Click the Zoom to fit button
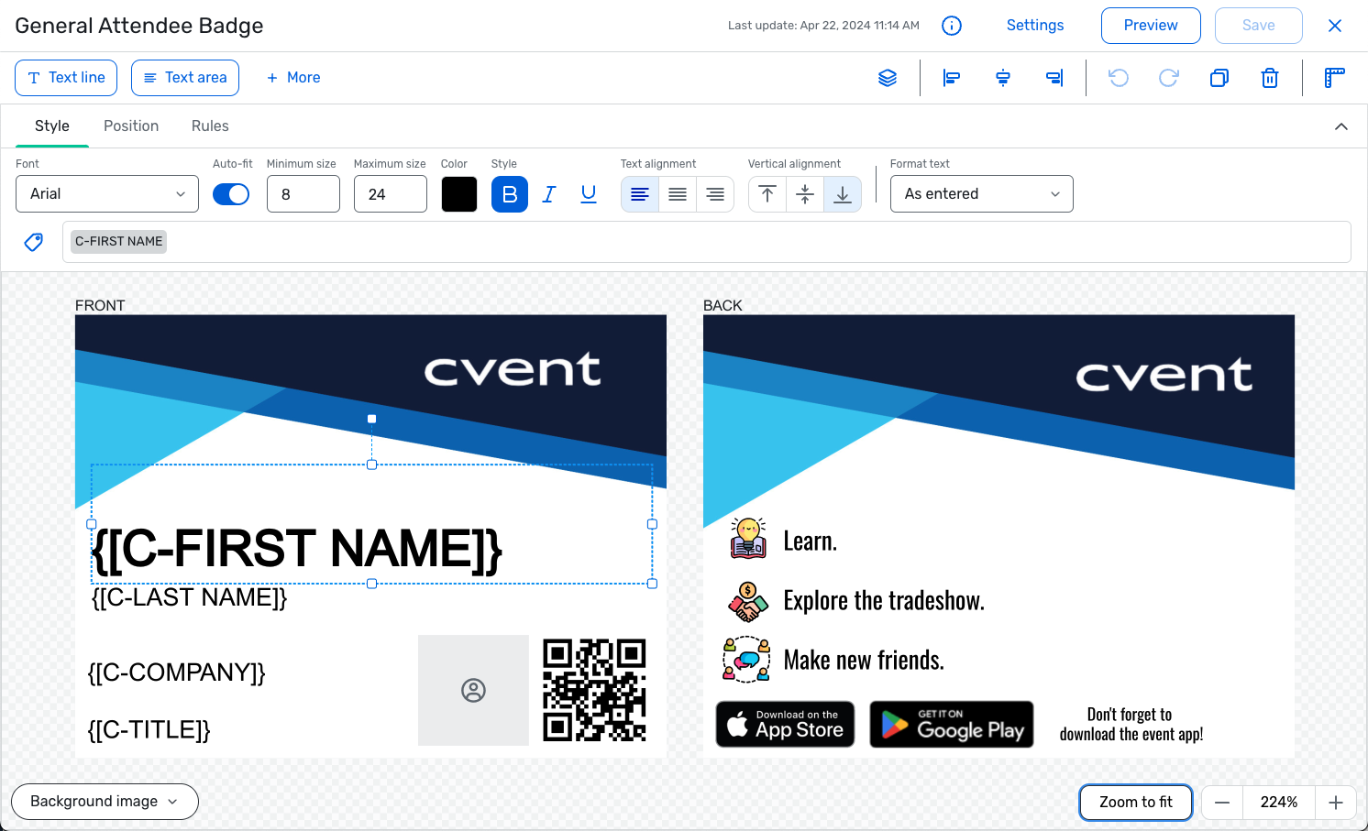The height and width of the screenshot is (831, 1368). (1136, 803)
